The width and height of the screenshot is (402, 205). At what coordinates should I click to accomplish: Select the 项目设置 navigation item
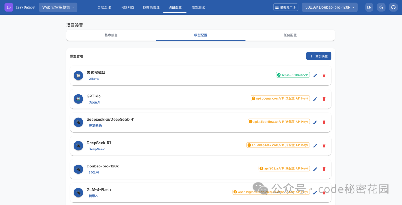pos(175,7)
